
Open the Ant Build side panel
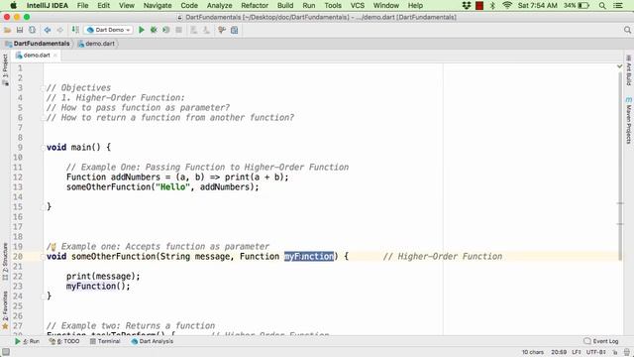pyautogui.click(x=629, y=70)
